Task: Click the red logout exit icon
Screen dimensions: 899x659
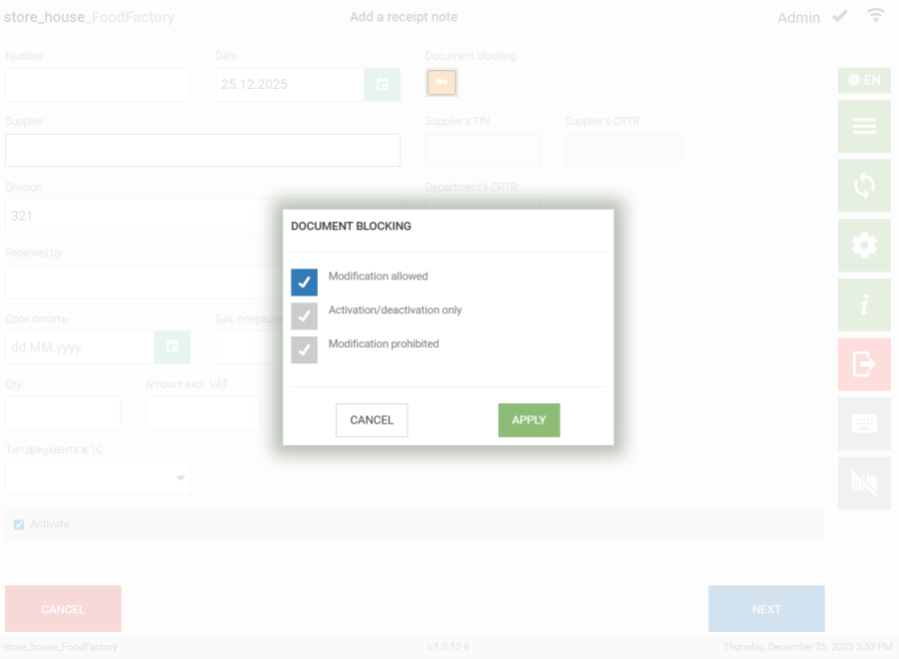Action: click(x=864, y=364)
